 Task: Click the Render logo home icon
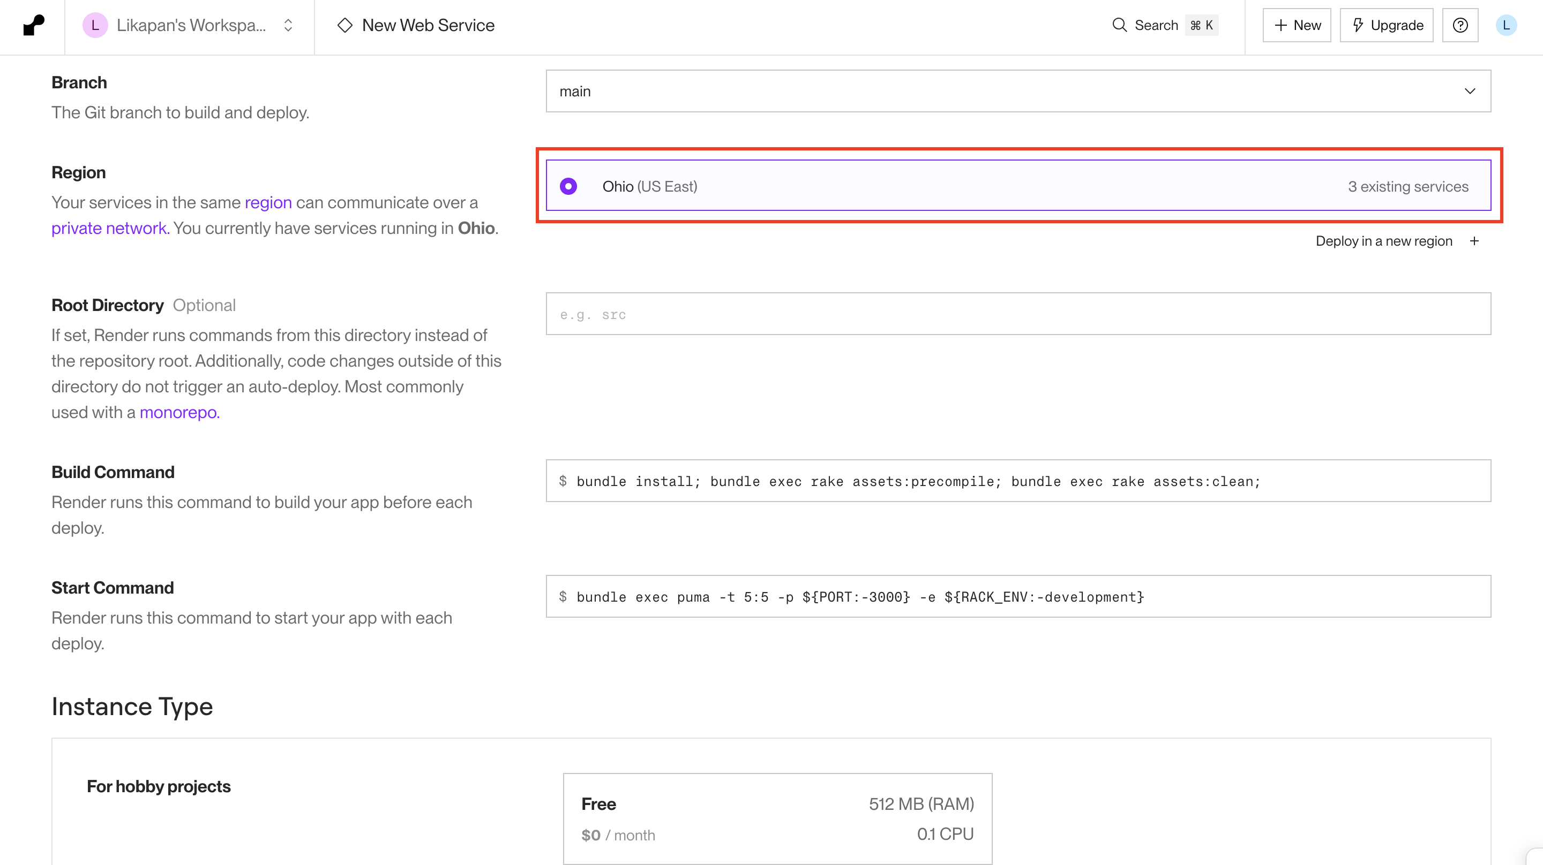click(34, 25)
